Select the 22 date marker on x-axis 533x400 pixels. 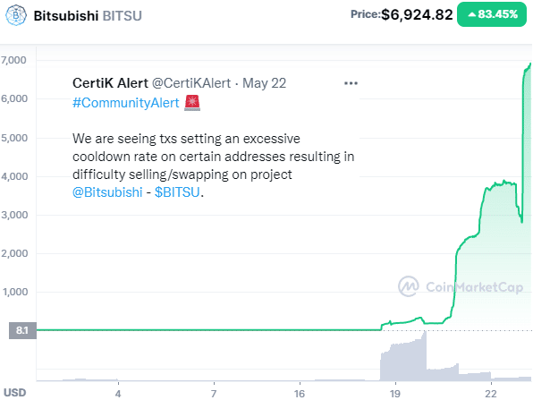coord(491,394)
